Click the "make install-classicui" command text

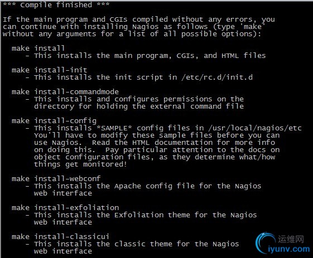coord(60,237)
